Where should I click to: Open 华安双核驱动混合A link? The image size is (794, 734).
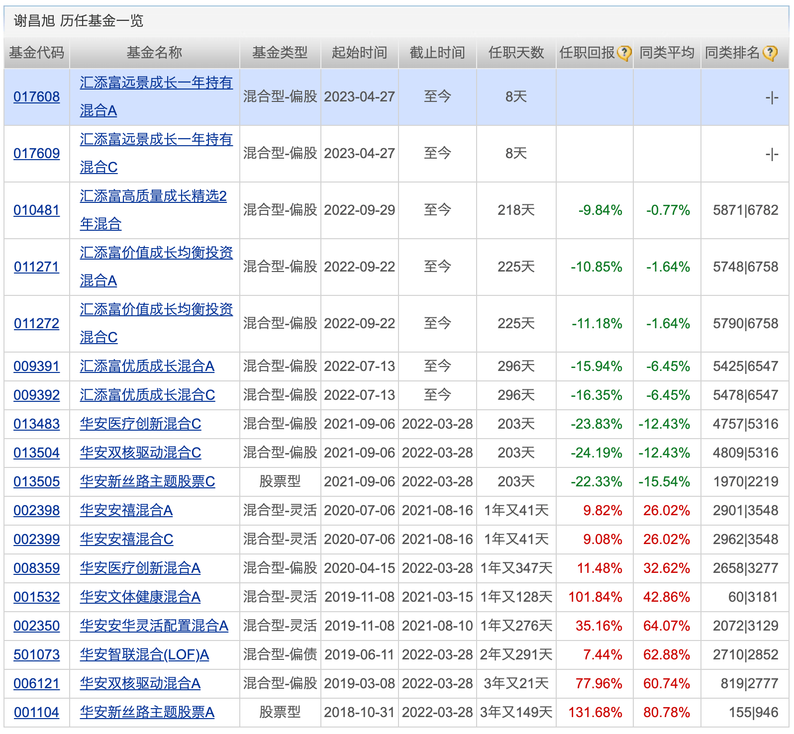point(140,684)
